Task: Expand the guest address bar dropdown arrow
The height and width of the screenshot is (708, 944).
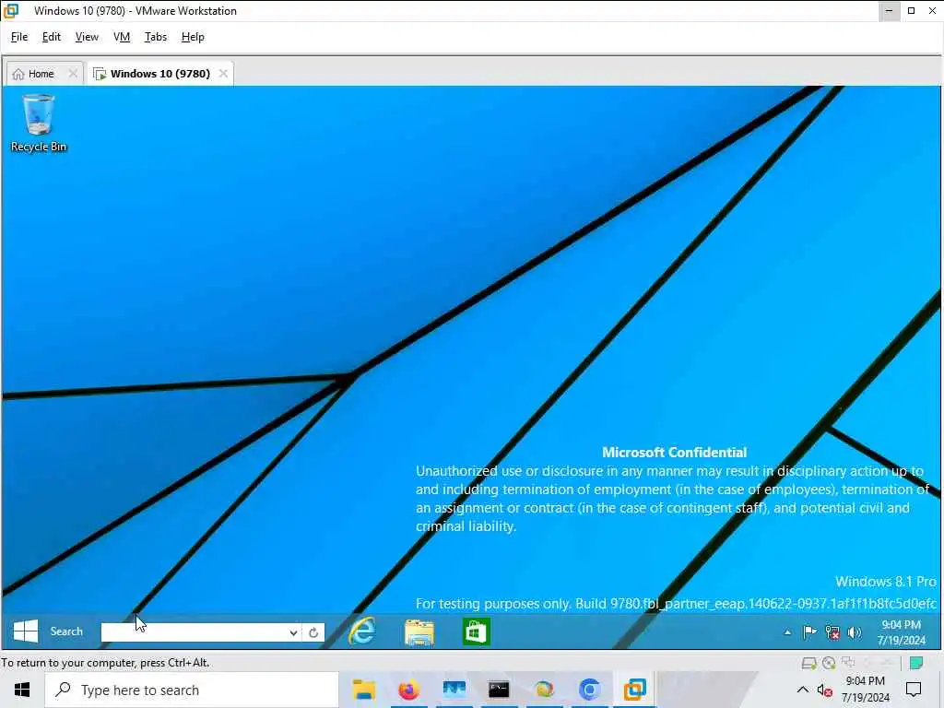Action: tap(293, 632)
